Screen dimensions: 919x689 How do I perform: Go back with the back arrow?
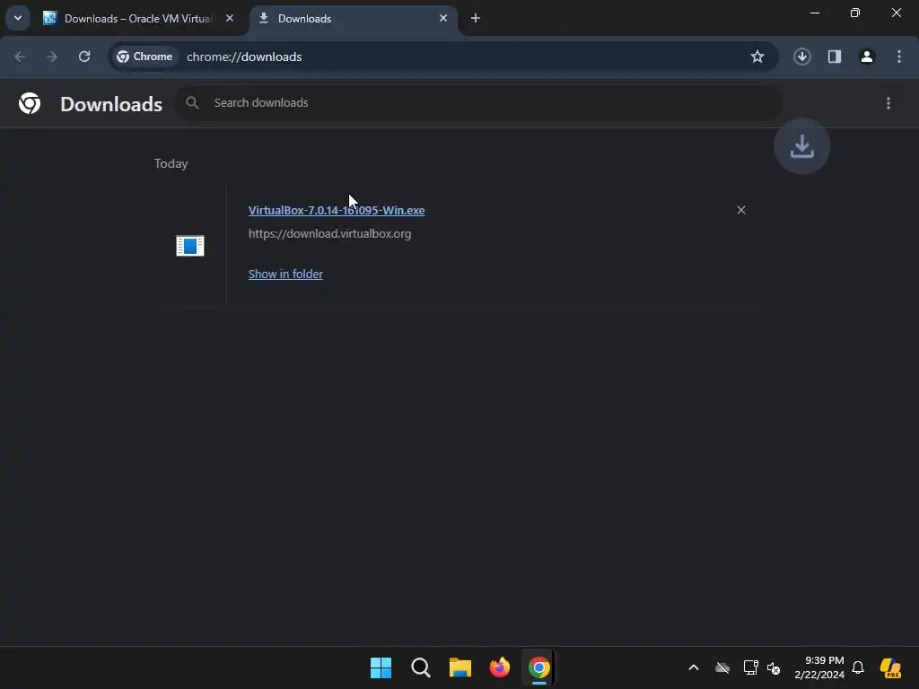tap(20, 57)
